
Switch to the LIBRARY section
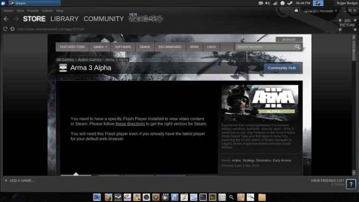(64, 19)
